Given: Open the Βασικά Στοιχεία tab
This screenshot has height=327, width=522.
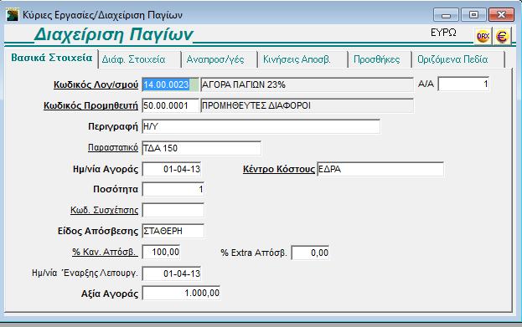Looking at the screenshot, I should [x=52, y=58].
